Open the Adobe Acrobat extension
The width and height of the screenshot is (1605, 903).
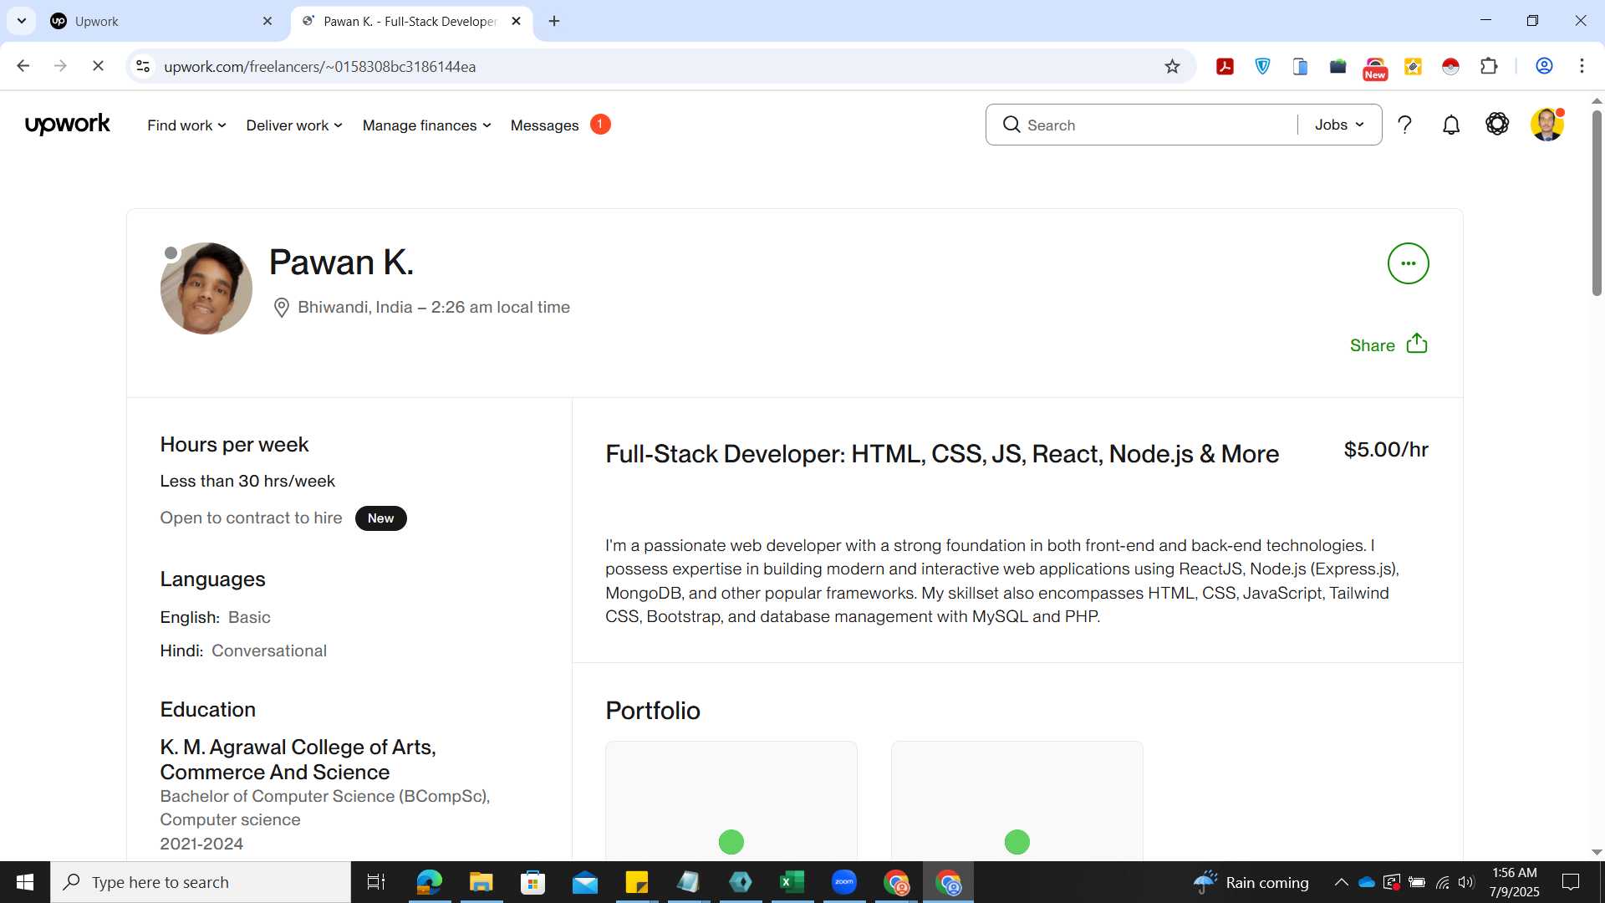coord(1225,67)
